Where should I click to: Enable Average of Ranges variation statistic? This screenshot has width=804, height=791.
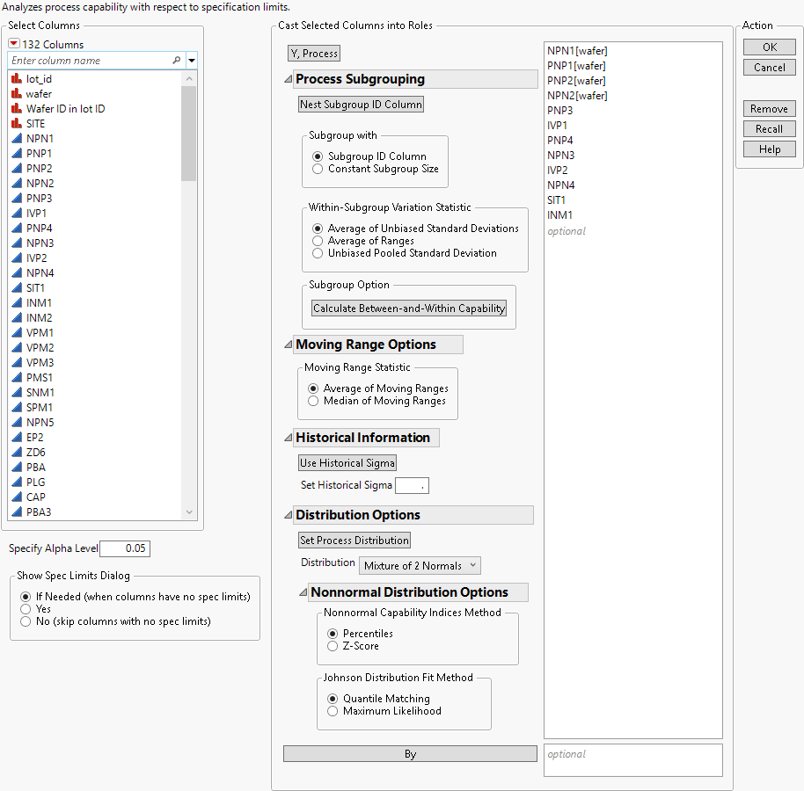tap(318, 241)
